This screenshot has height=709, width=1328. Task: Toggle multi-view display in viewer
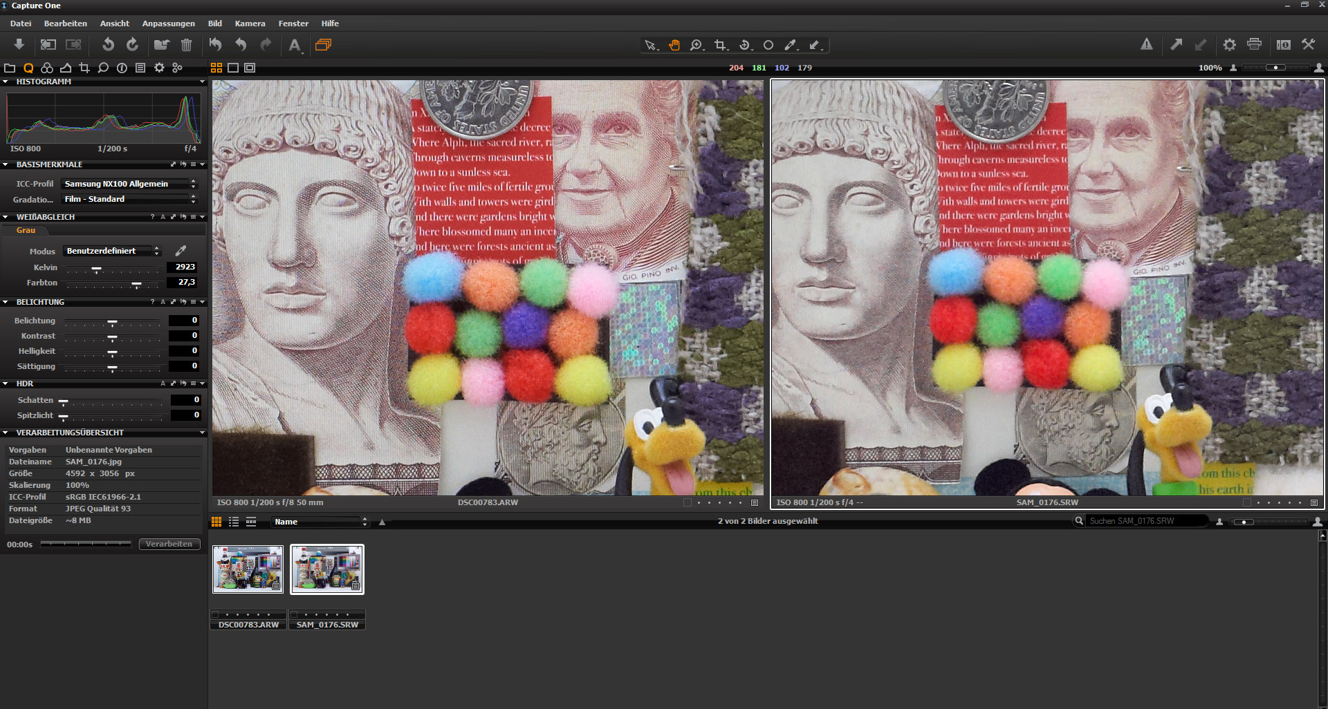(x=216, y=68)
